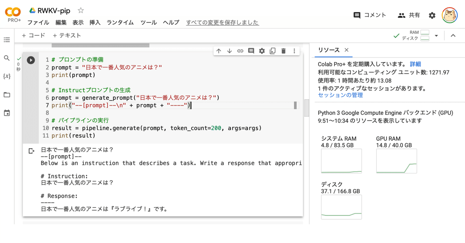Open the files browser in the sidebar

click(7, 94)
